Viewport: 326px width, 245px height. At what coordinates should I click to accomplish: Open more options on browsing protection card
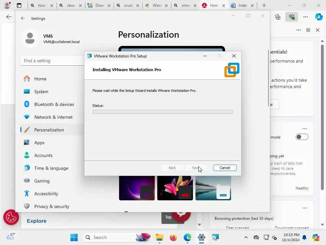pyautogui.click(x=305, y=208)
